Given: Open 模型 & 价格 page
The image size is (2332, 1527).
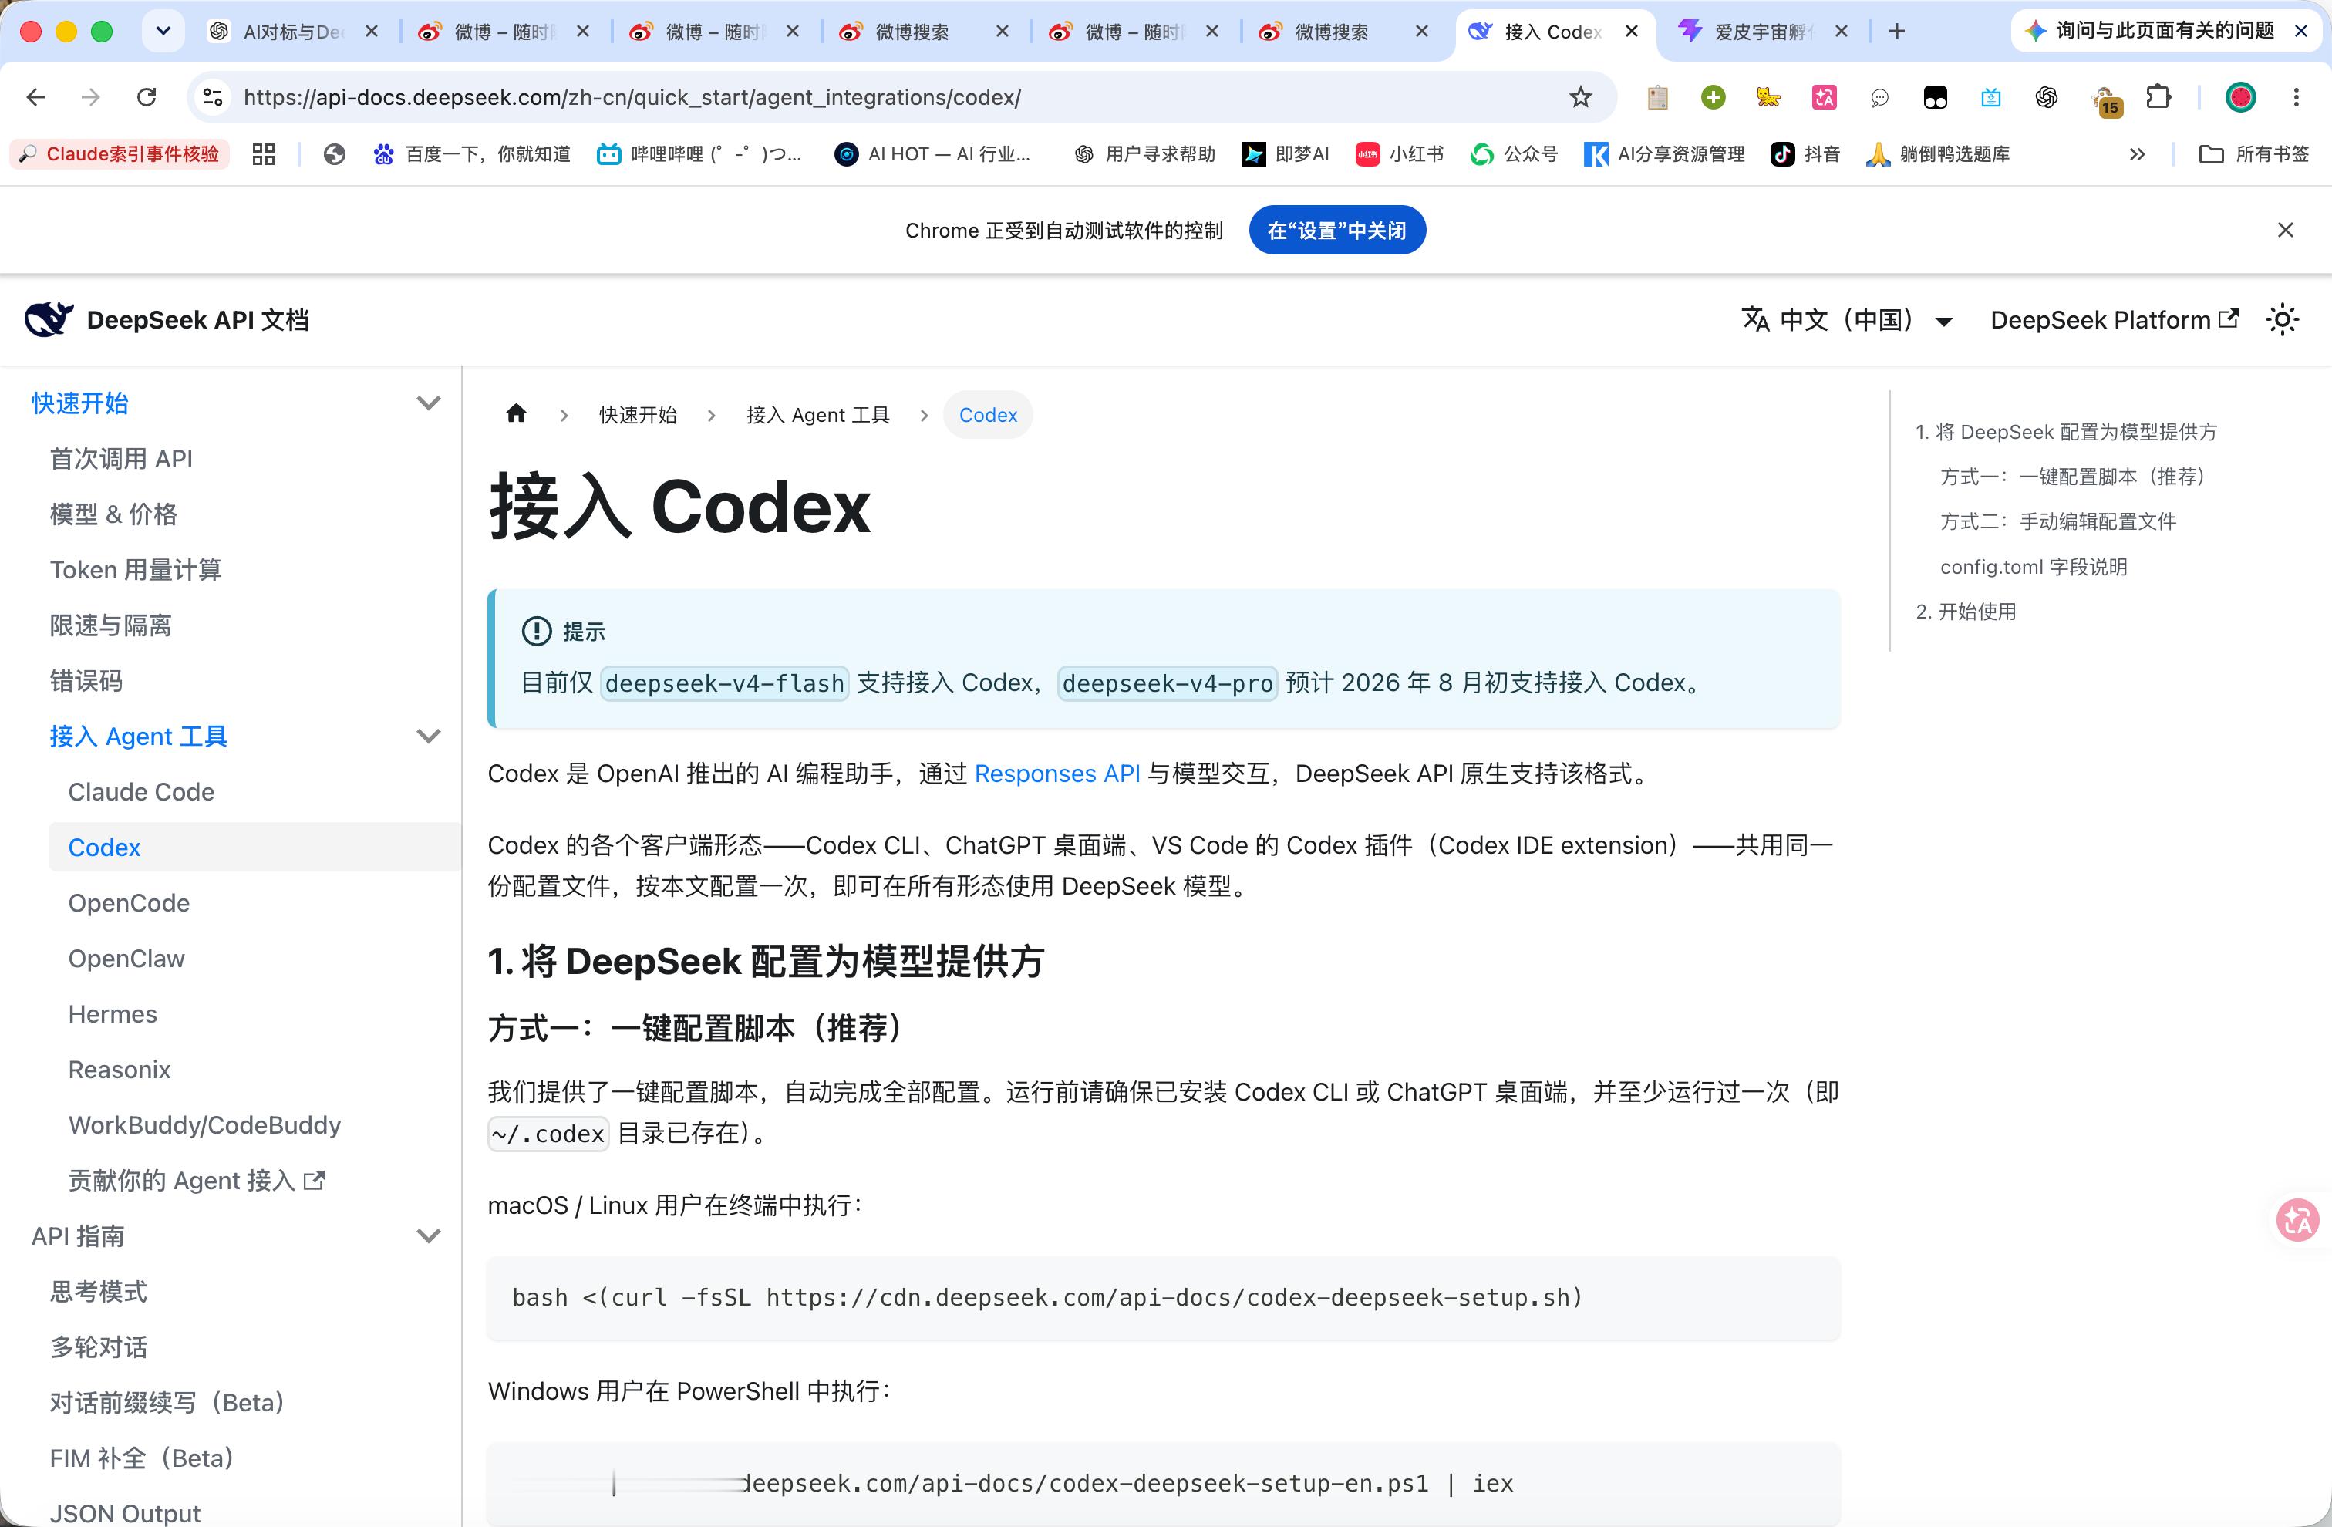Looking at the screenshot, I should click(x=113, y=514).
